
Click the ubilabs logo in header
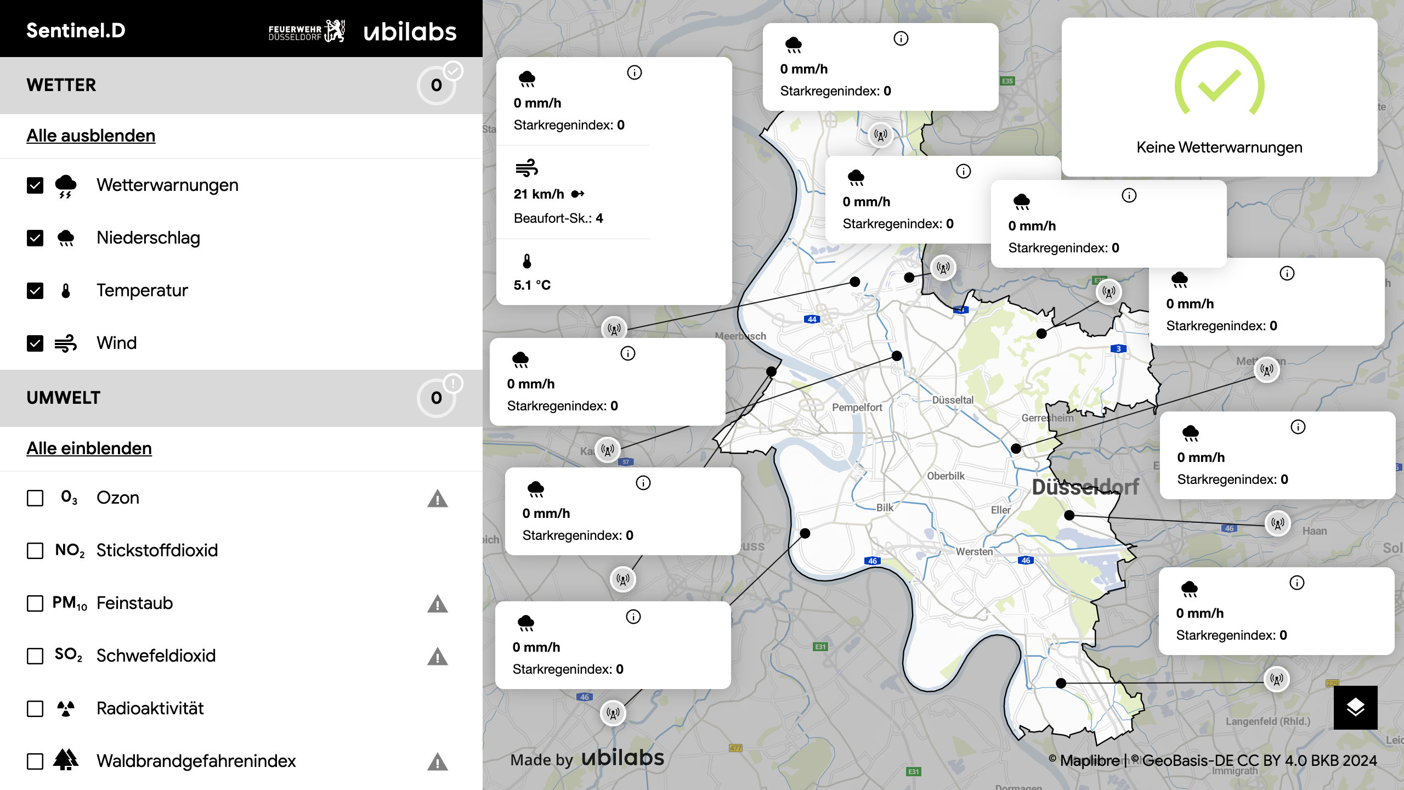(410, 31)
